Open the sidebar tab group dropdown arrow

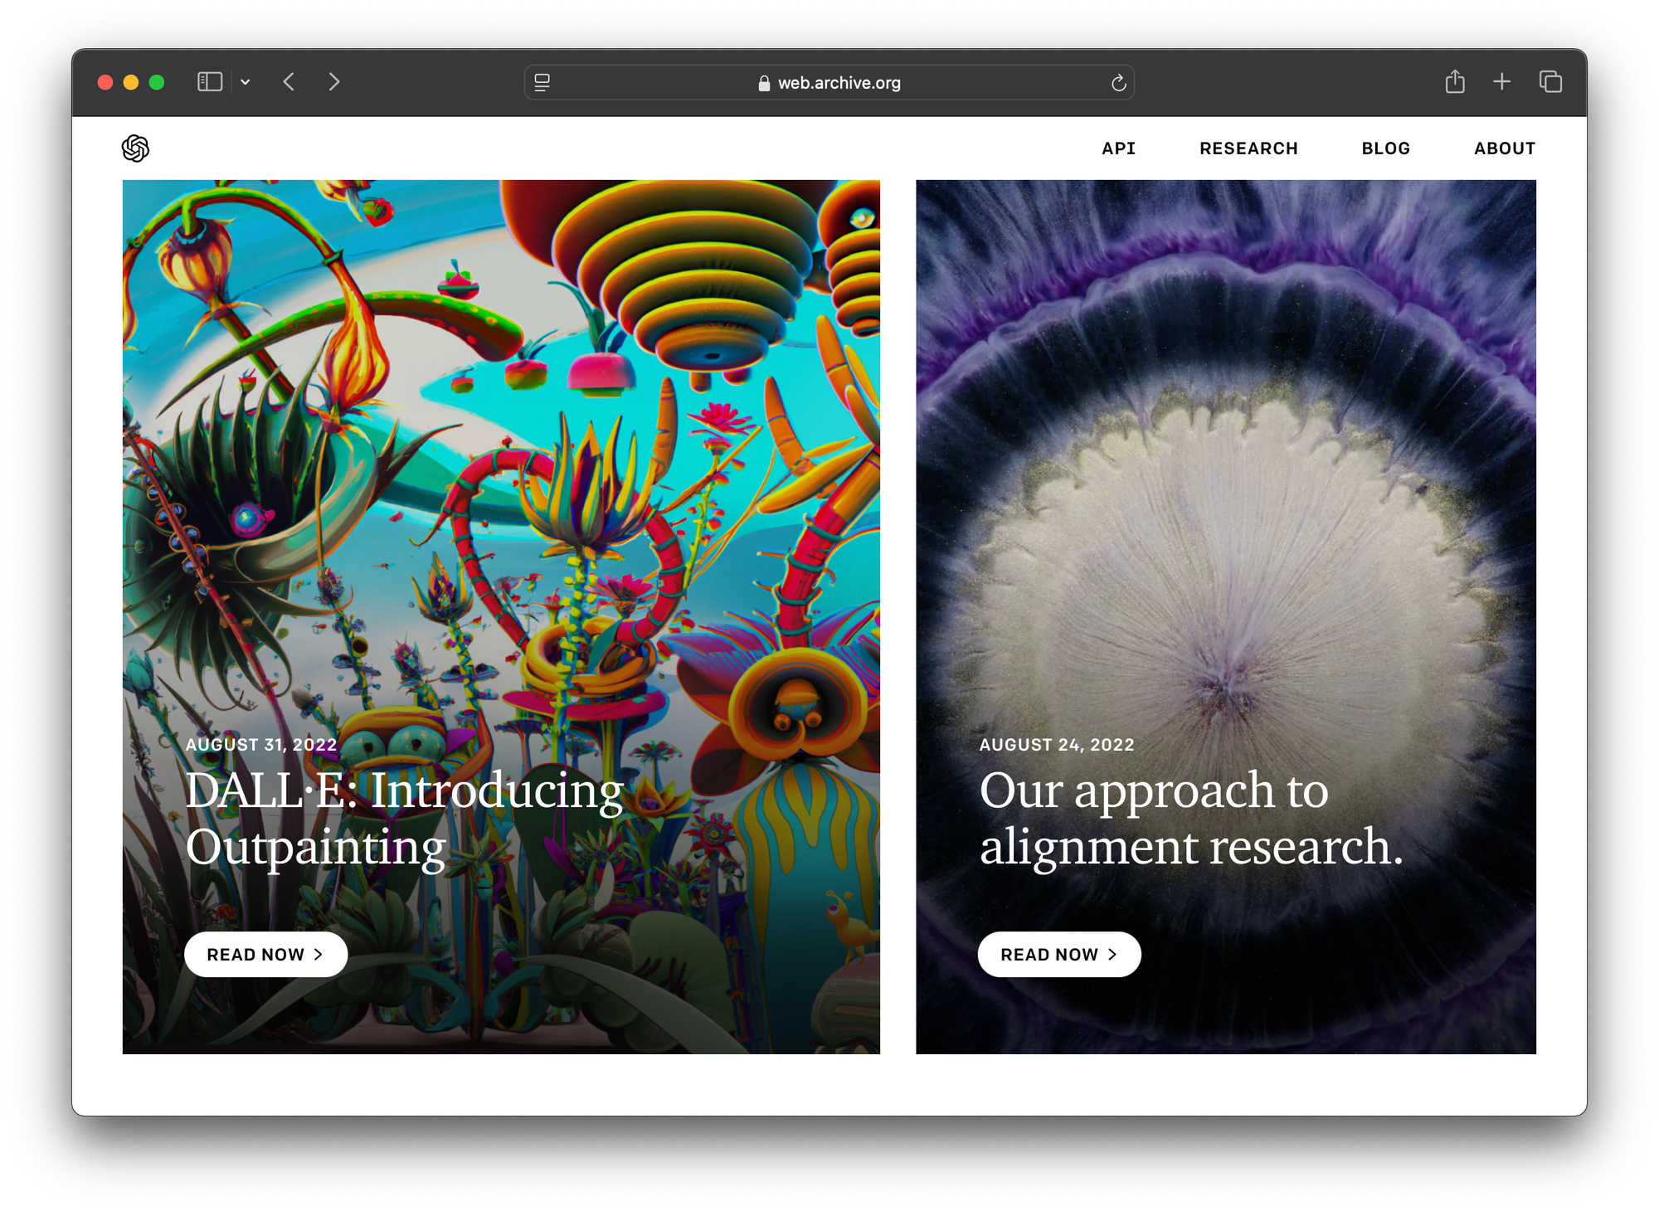tap(246, 82)
